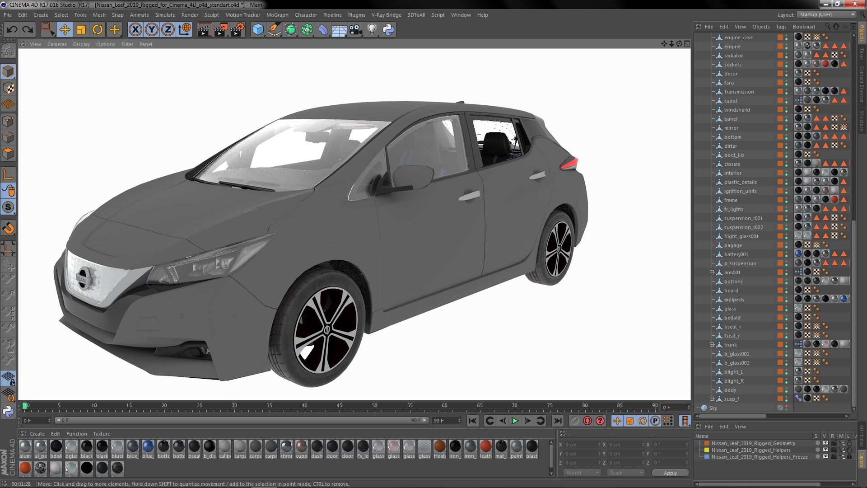Play the animation forwards

pyautogui.click(x=515, y=421)
